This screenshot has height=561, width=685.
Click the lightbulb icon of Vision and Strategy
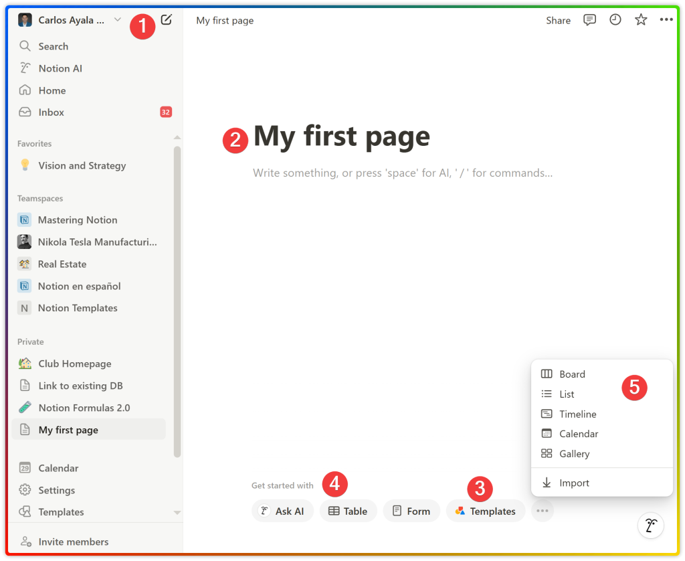(x=25, y=165)
